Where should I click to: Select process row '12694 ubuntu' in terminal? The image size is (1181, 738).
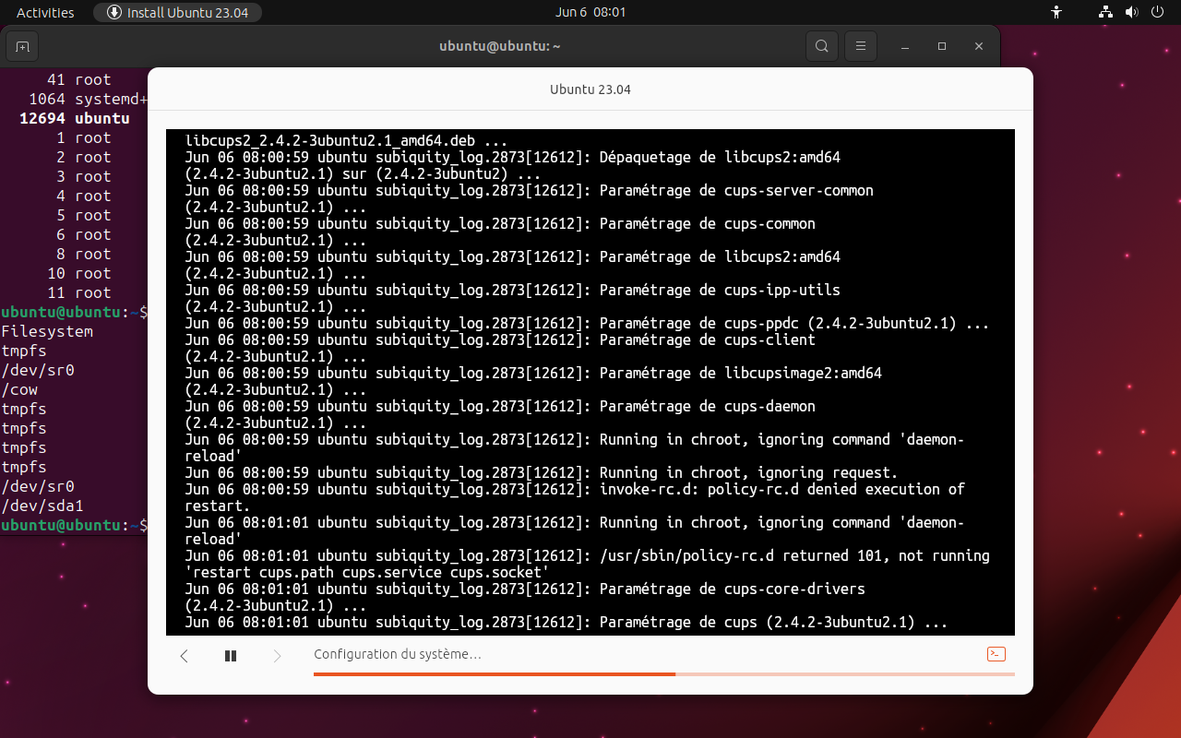(75, 118)
